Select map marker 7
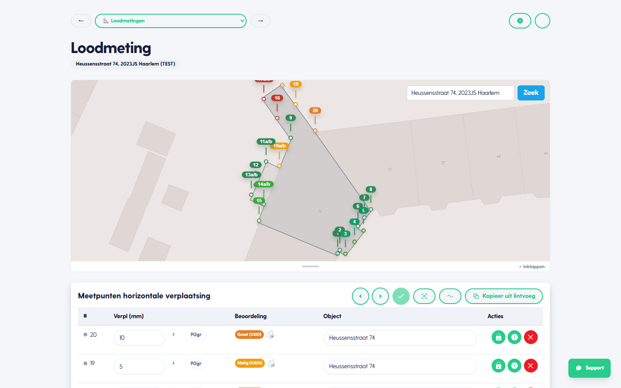This screenshot has width=621, height=388. 364,197
